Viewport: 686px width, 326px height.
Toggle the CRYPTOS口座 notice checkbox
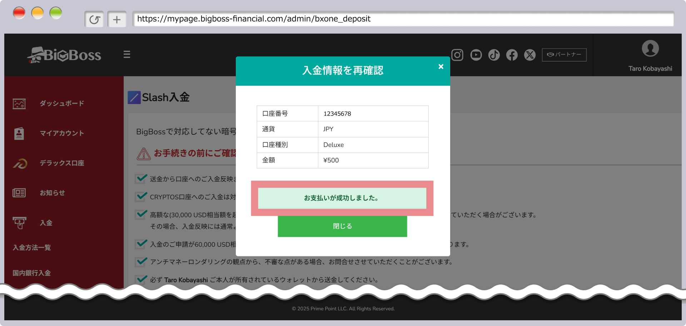(141, 196)
